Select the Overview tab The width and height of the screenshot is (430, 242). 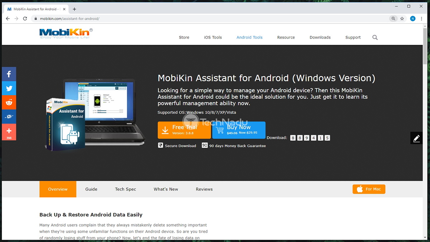click(x=58, y=189)
